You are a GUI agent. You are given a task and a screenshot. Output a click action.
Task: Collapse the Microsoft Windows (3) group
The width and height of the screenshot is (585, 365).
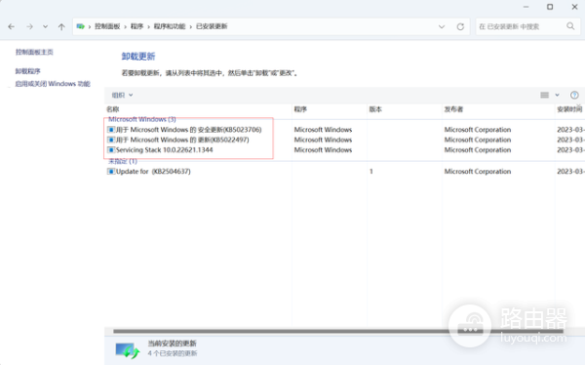[141, 119]
